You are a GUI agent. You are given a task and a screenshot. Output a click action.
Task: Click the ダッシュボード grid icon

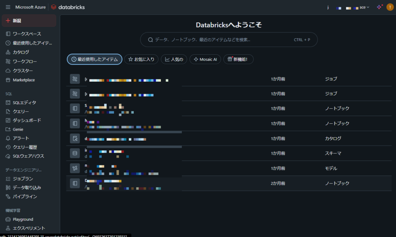click(x=8, y=120)
